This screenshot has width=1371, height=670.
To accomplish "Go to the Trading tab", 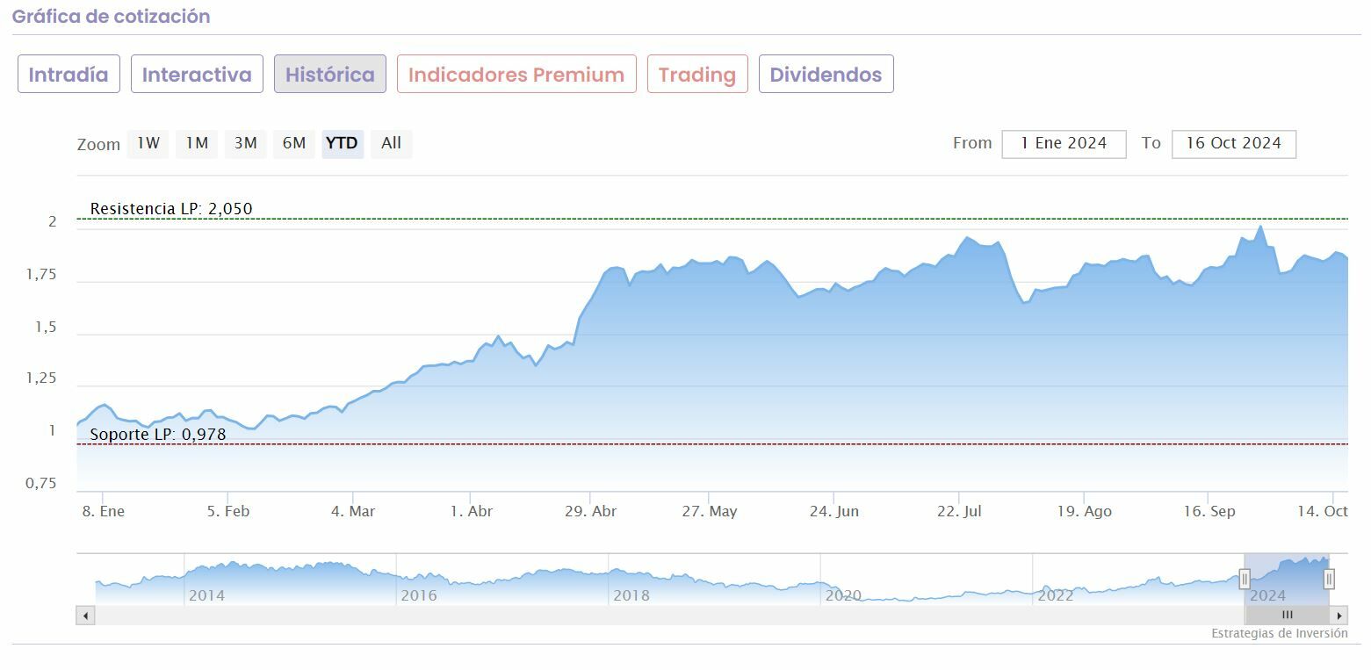I will tap(697, 75).
